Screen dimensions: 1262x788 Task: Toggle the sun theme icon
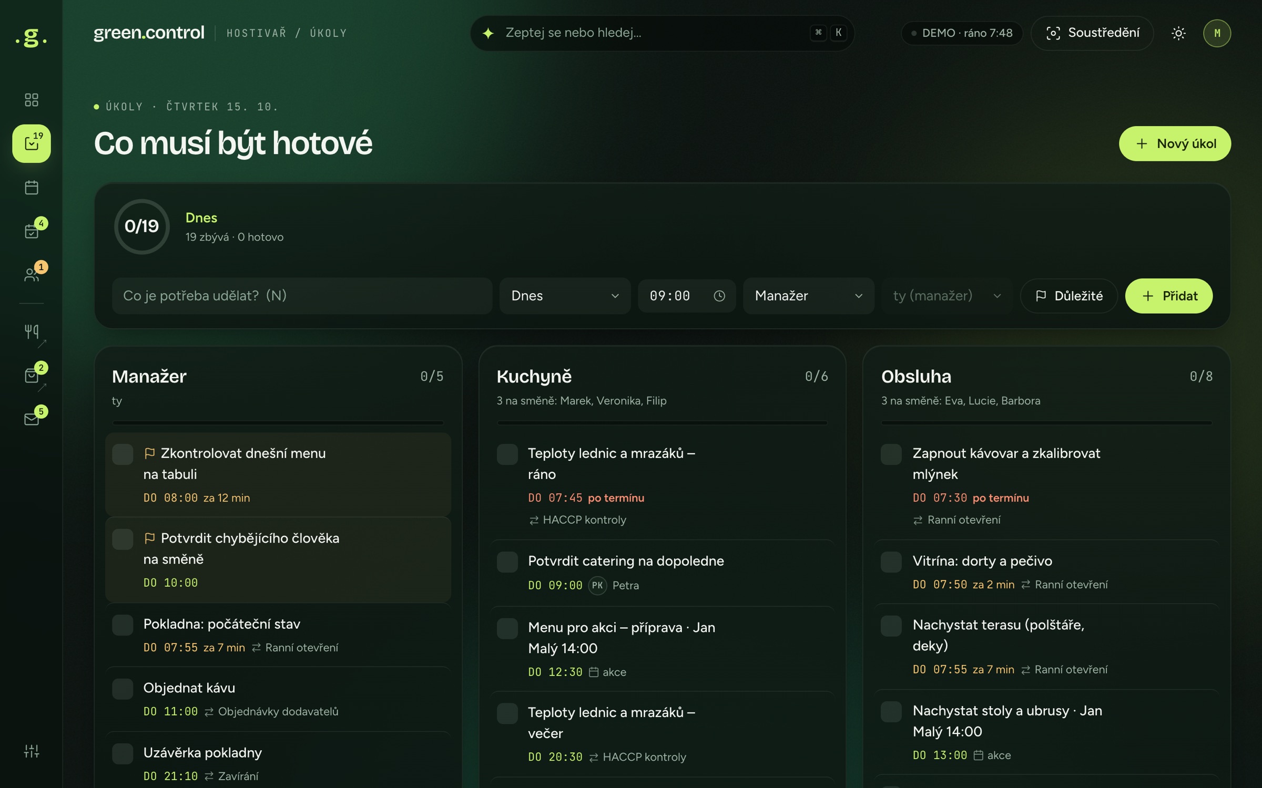pos(1178,33)
